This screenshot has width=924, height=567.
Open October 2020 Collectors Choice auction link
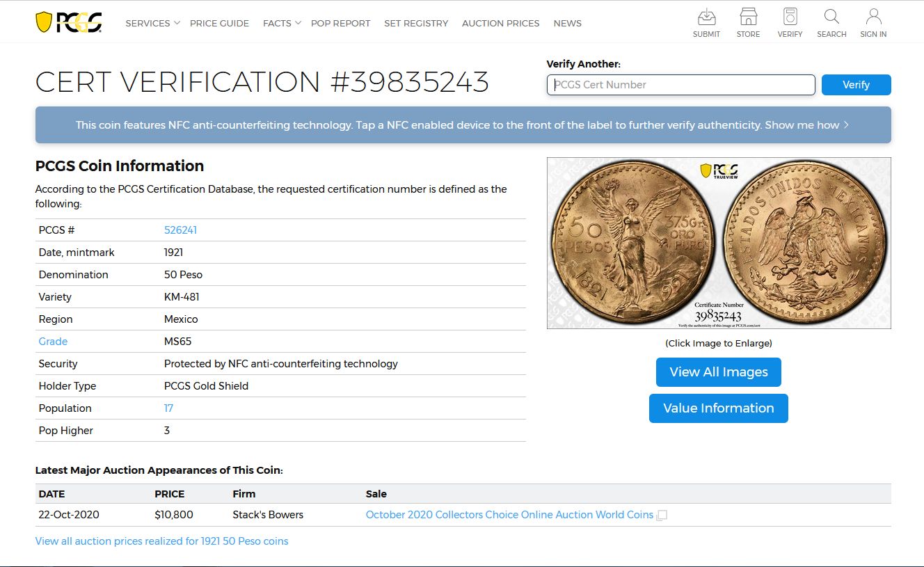(509, 515)
